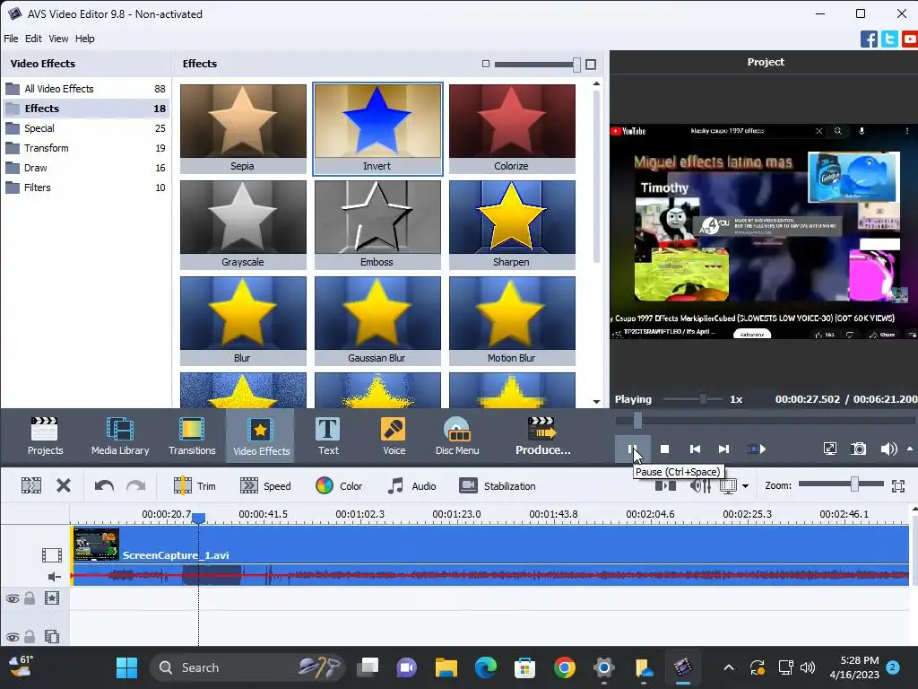The height and width of the screenshot is (689, 918).
Task: Pause the preview playback
Action: [x=632, y=449]
